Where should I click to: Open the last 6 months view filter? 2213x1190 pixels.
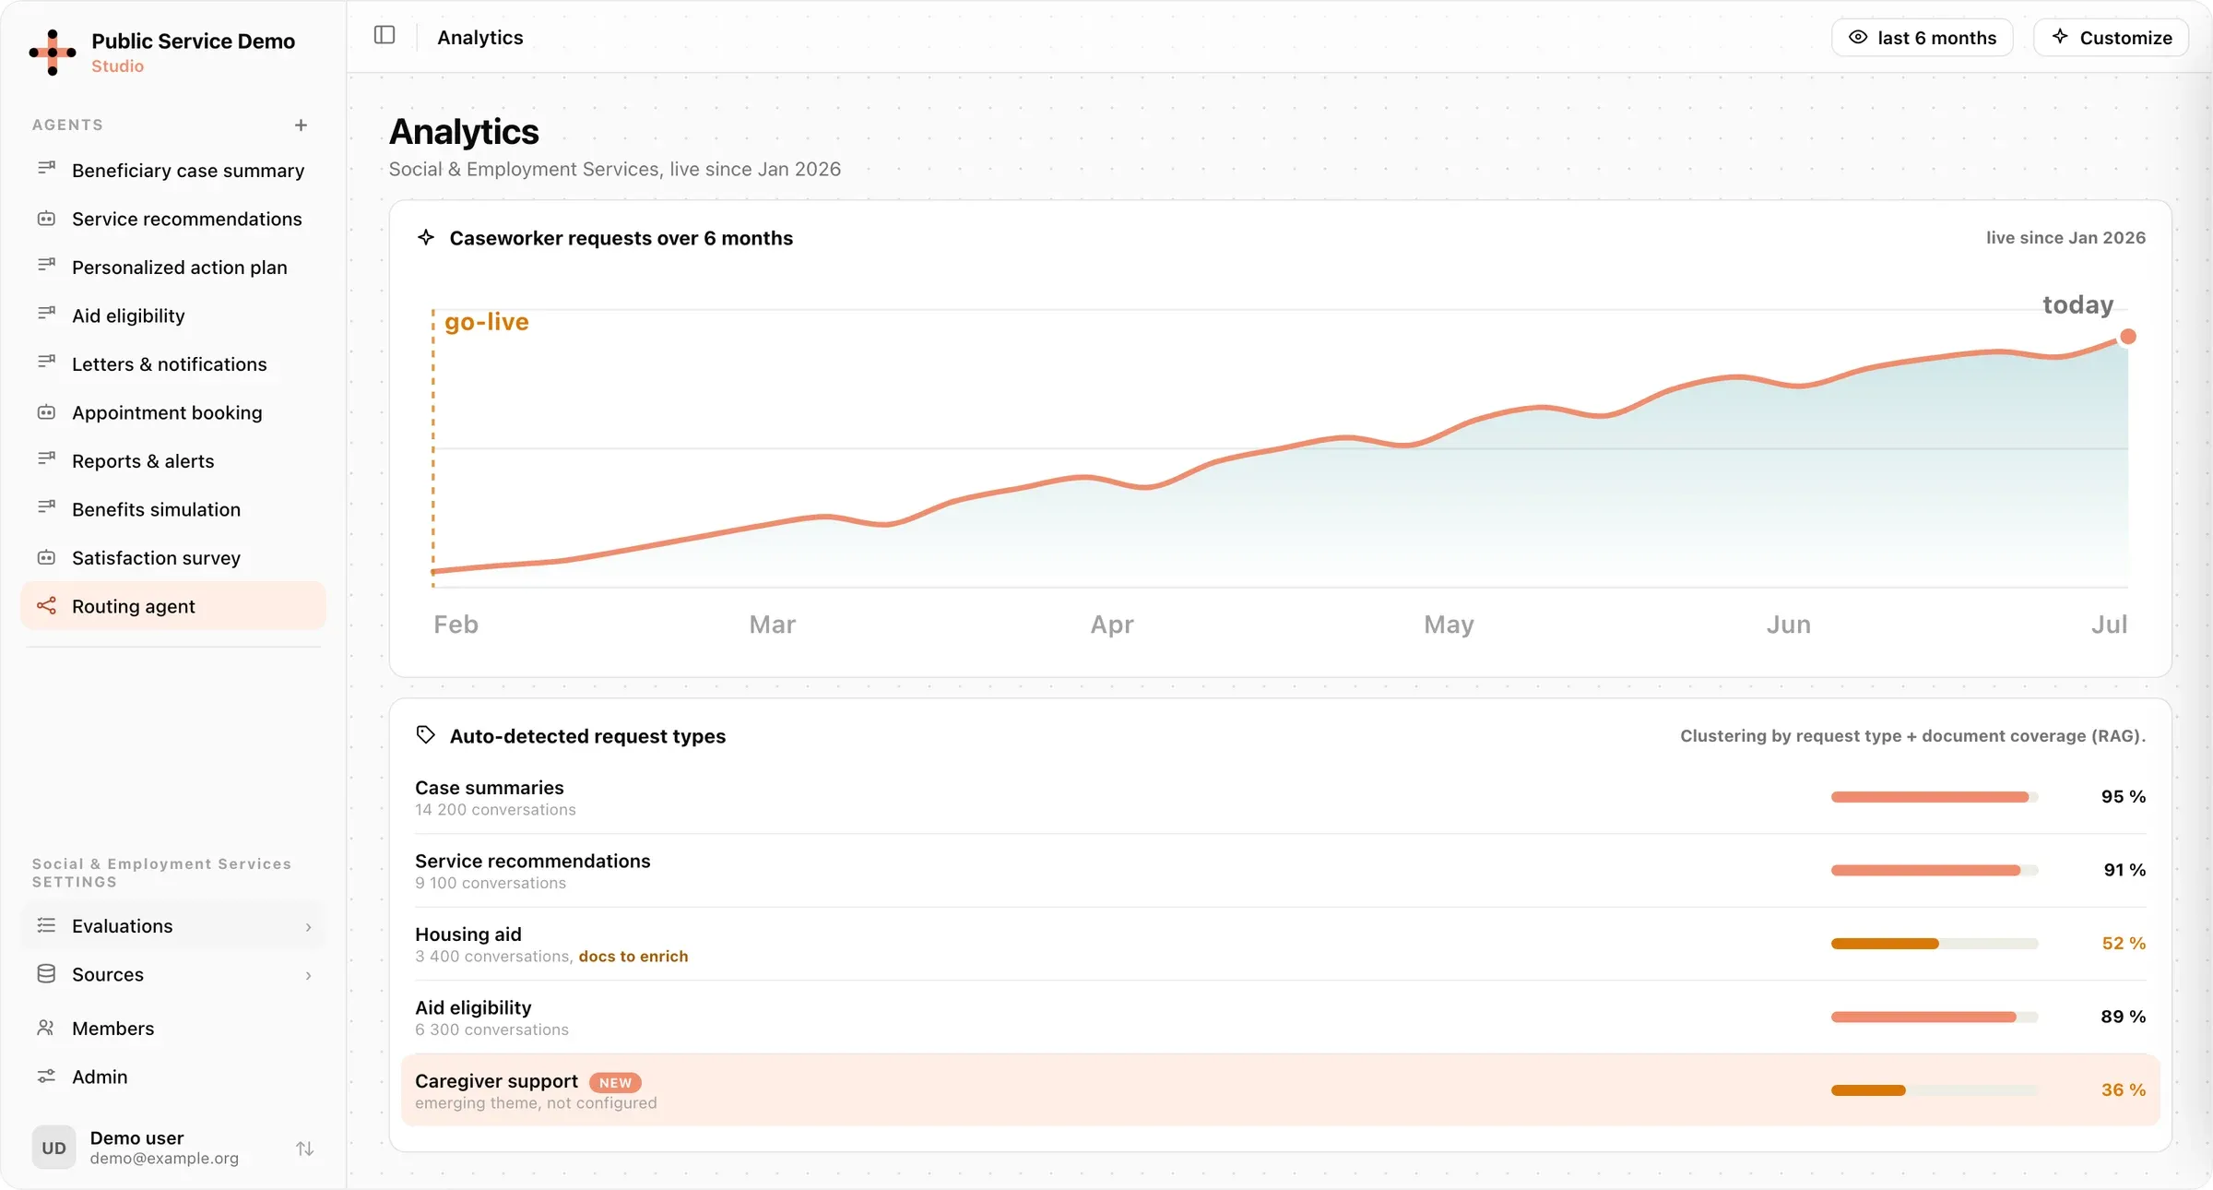(x=1922, y=38)
